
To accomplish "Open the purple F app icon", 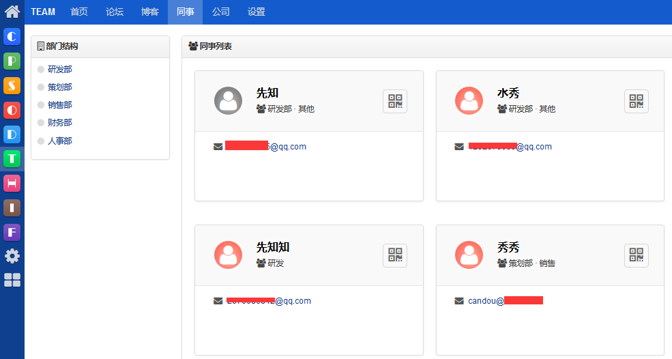I will [x=12, y=232].
